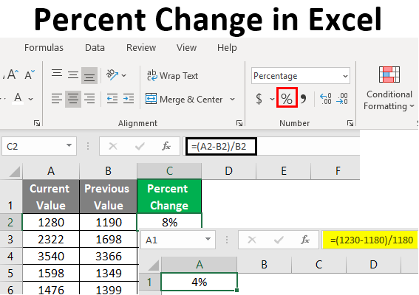Select Top Align icon
Screen dimensions: 419x295
(x=57, y=73)
